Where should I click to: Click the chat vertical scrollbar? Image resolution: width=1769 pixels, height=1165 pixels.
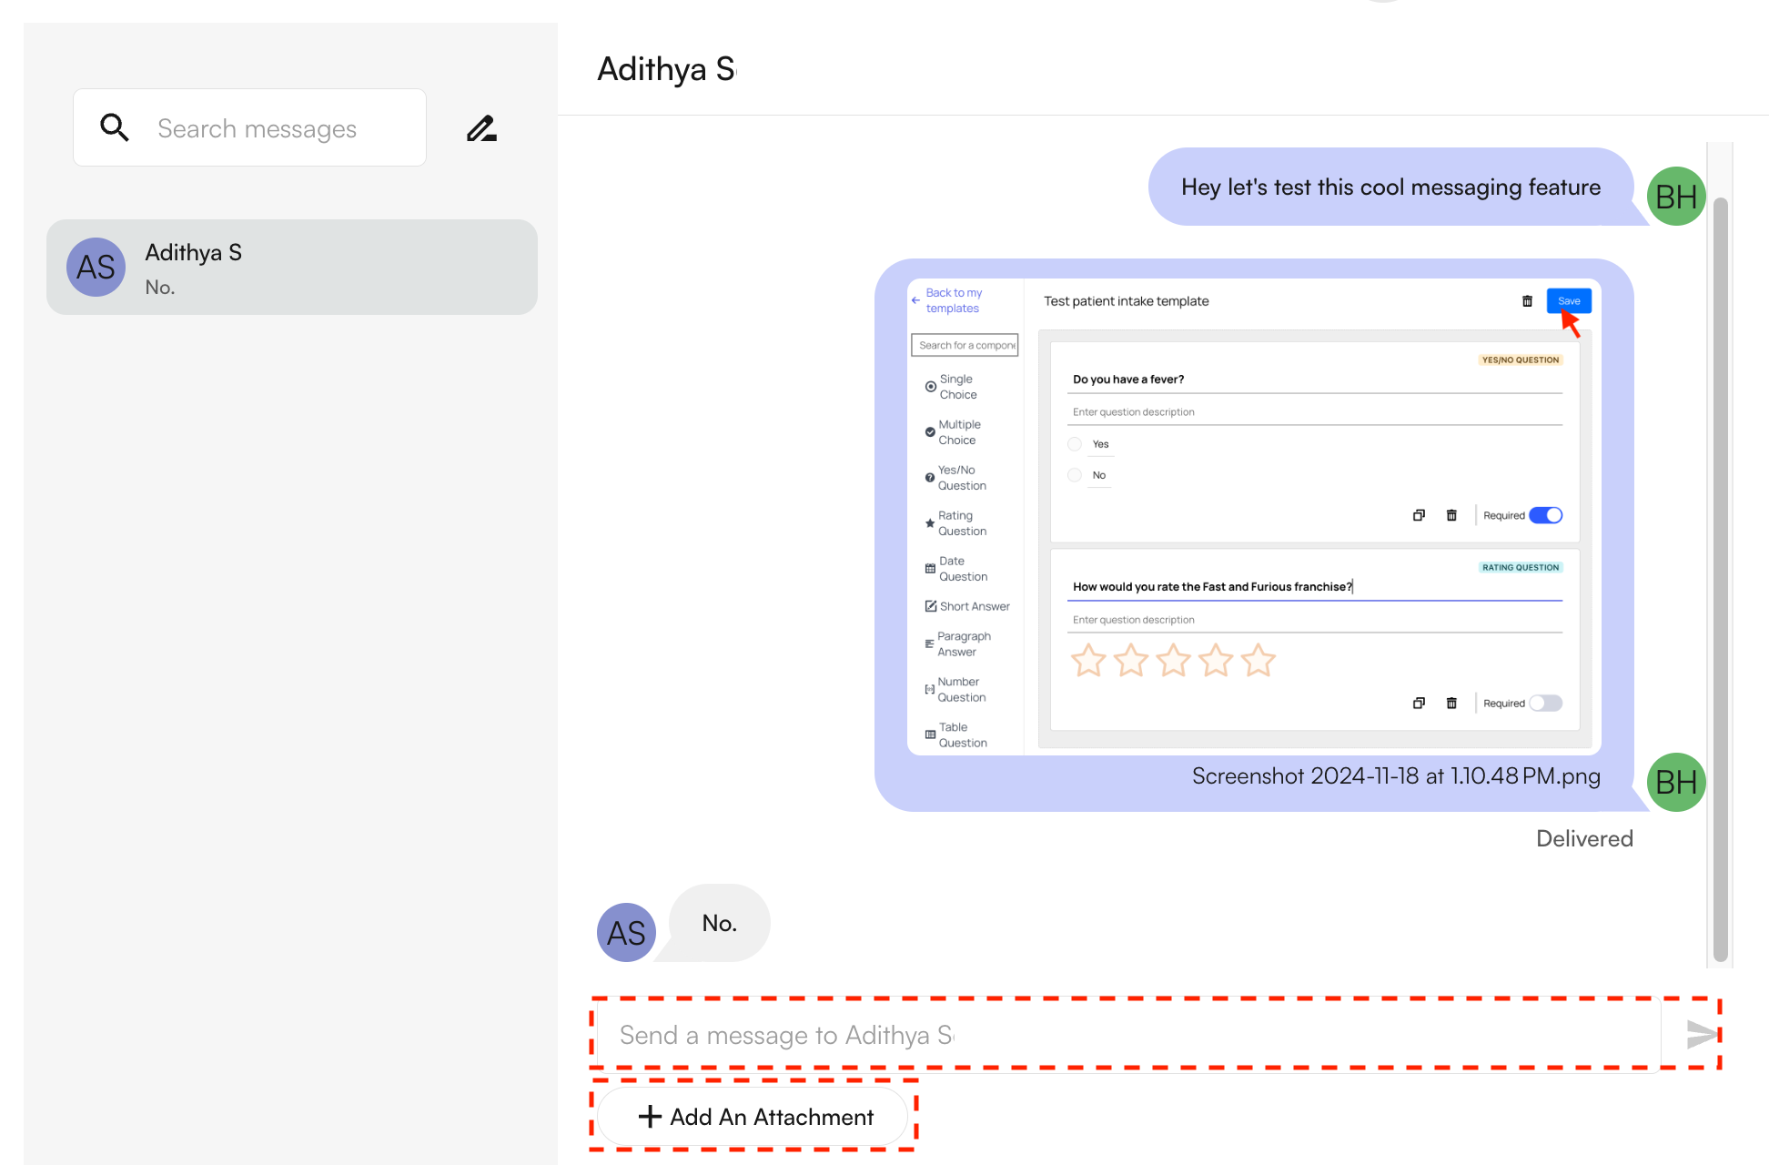pos(1720,579)
